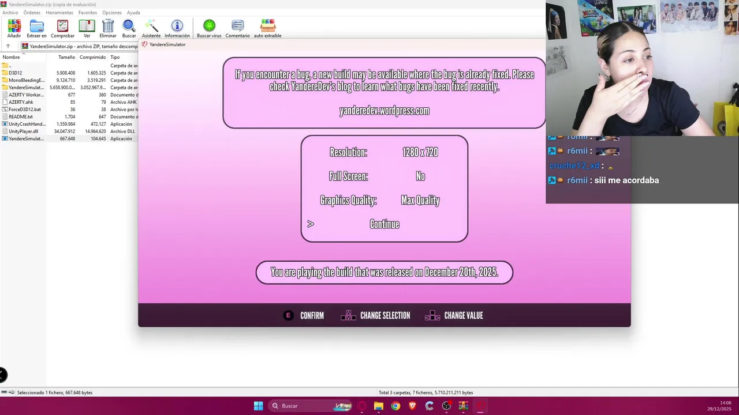Click the Añadir toolbar icon in WinRAR

point(14,28)
